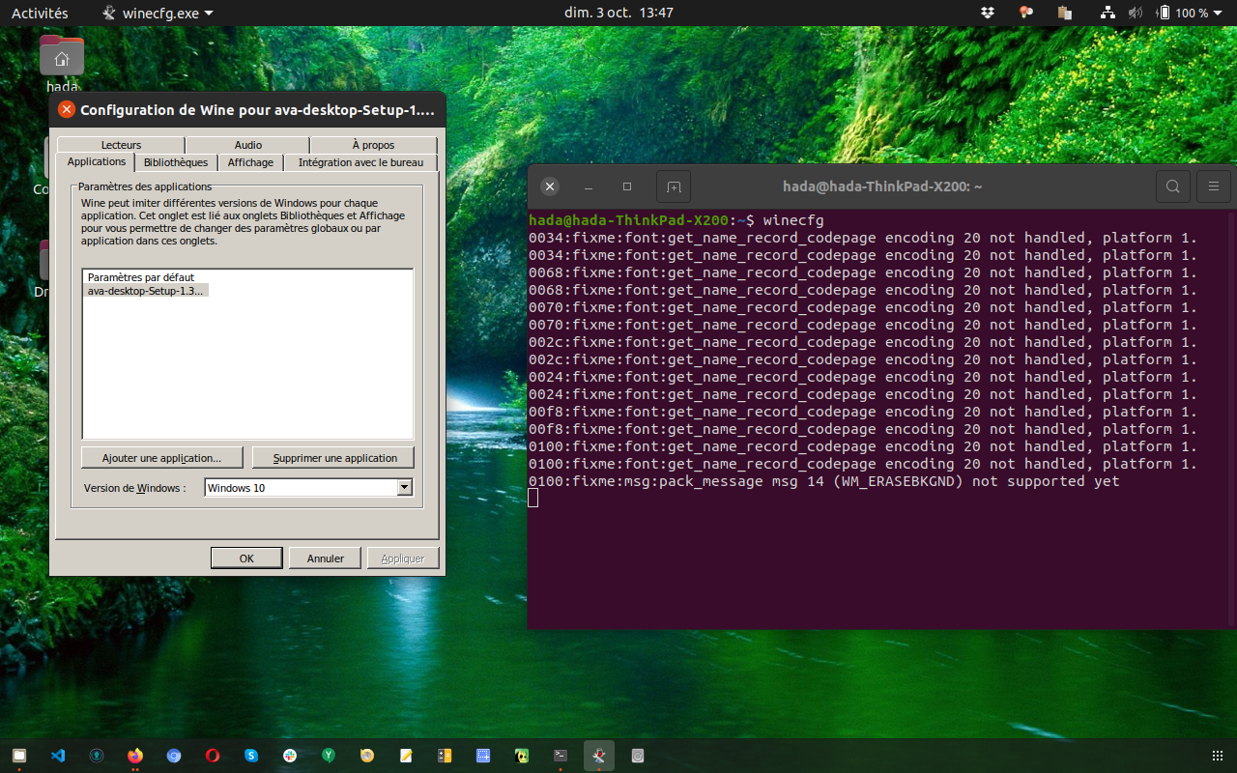Open the clipboard manager tray icon
This screenshot has width=1237, height=773.
(x=1065, y=13)
